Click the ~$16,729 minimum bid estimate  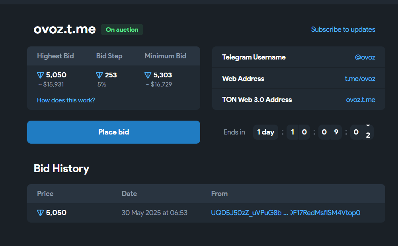(159, 85)
